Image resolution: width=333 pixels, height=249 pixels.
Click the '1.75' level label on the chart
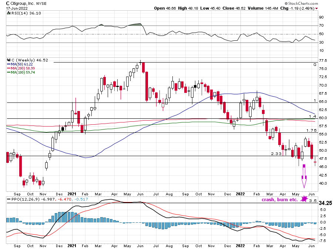(x=311, y=131)
